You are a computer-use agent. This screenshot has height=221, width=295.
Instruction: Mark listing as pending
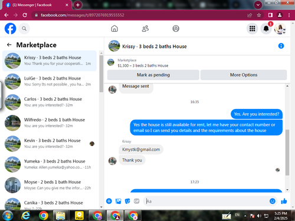153,75
